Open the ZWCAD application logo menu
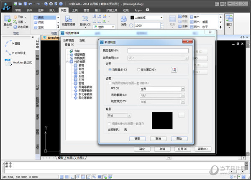Viewport: 251px width, 180px height. click(6, 7)
